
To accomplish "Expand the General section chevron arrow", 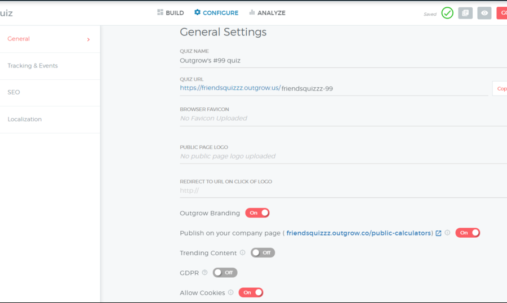I will pyautogui.click(x=88, y=39).
